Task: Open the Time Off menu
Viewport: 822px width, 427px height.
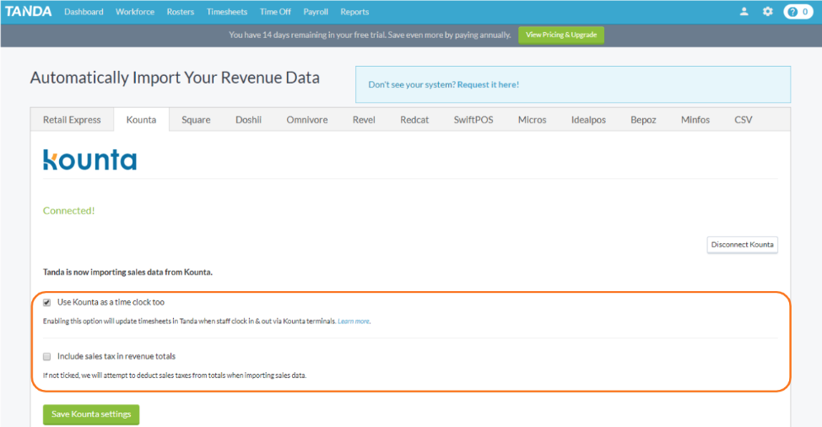Action: [x=275, y=12]
